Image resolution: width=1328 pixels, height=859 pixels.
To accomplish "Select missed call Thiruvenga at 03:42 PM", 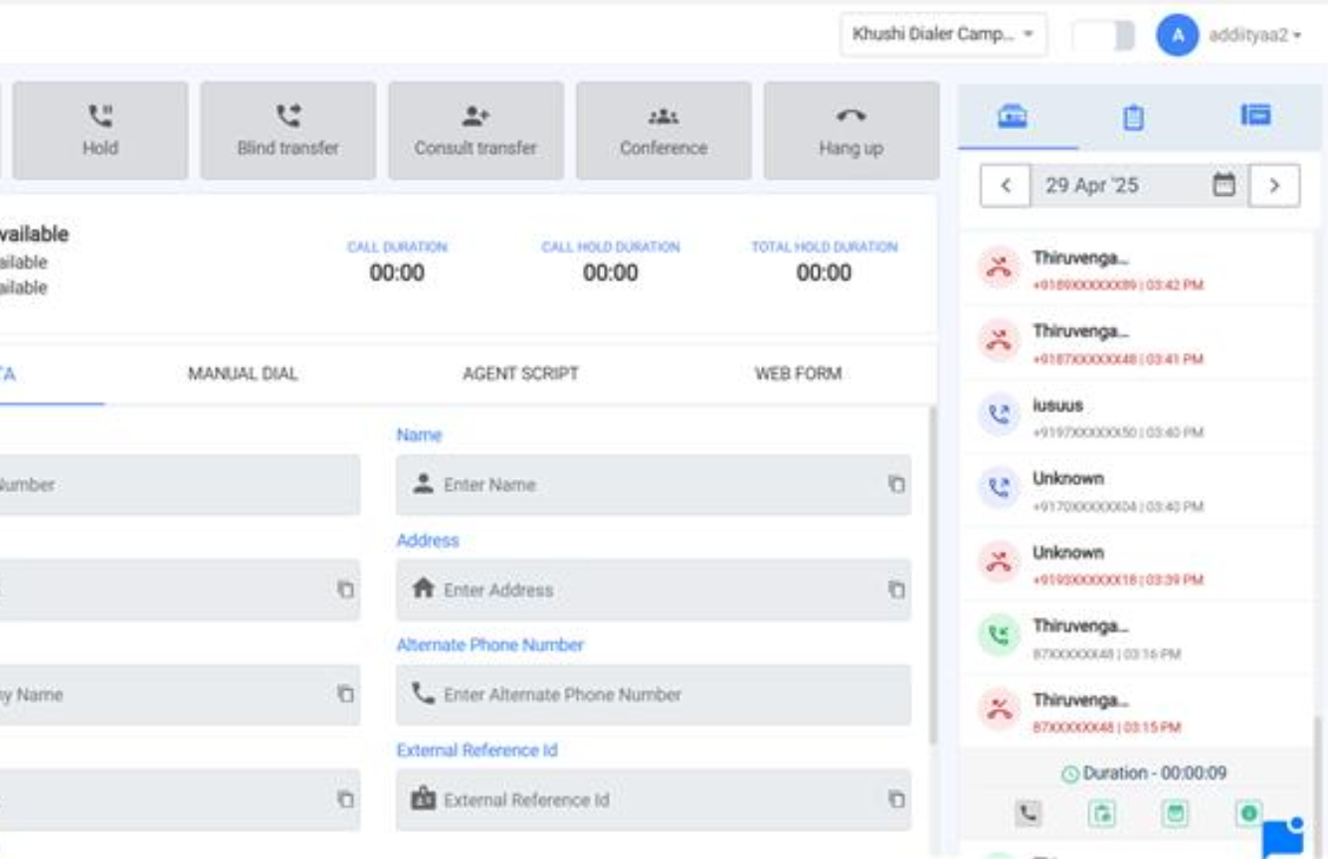I will point(1136,269).
